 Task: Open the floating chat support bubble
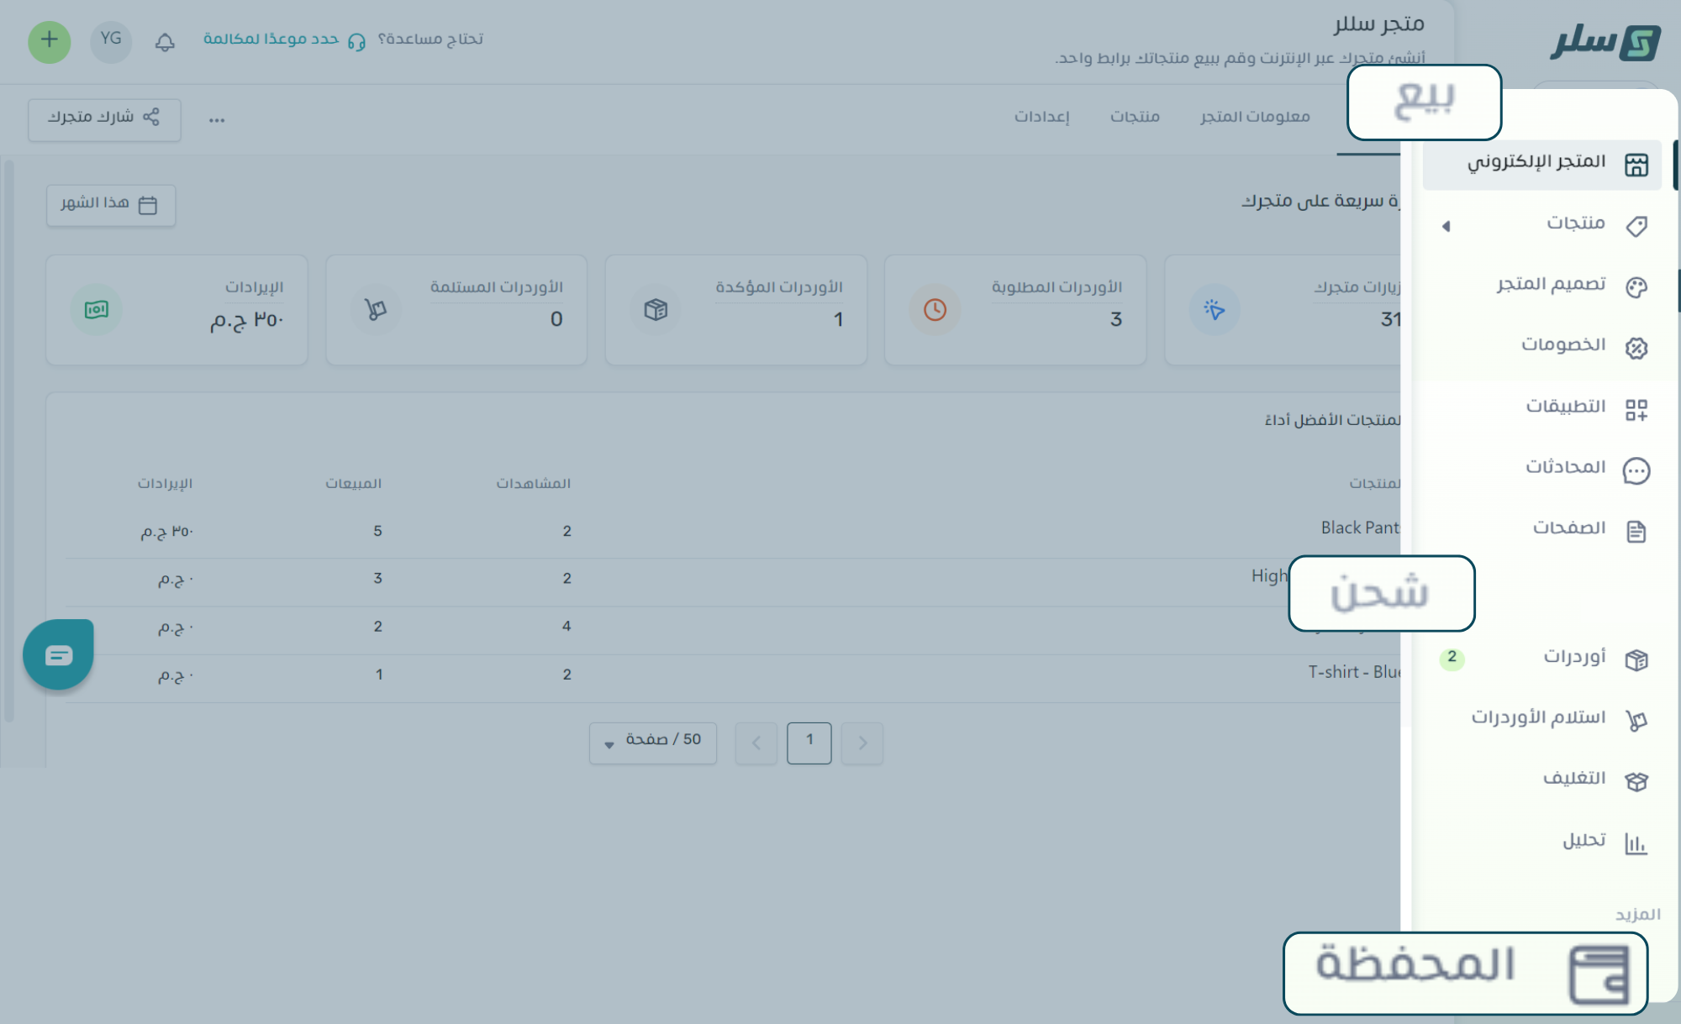pyautogui.click(x=58, y=654)
